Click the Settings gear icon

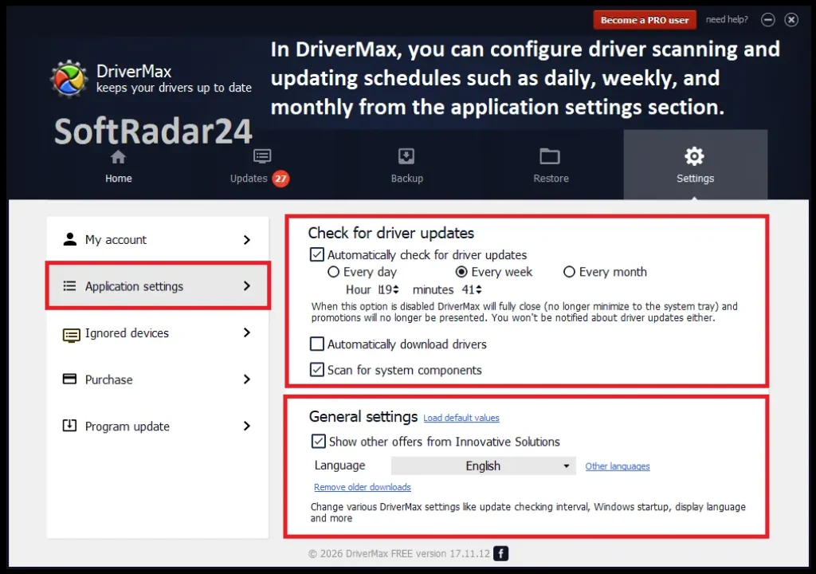click(694, 155)
